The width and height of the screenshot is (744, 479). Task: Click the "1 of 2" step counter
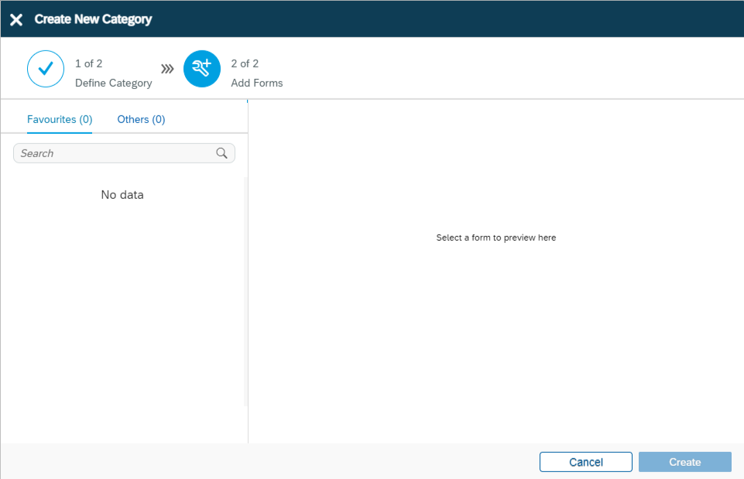[88, 63]
